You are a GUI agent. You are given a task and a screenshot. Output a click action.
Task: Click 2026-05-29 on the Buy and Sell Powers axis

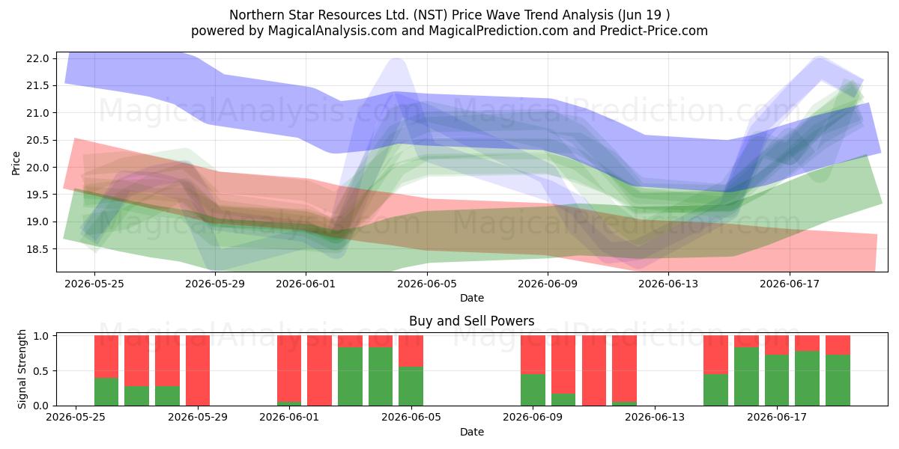click(x=198, y=418)
